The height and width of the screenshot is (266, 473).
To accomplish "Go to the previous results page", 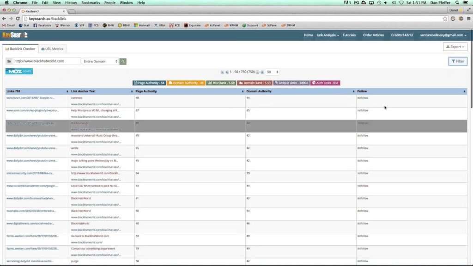I will [227, 72].
